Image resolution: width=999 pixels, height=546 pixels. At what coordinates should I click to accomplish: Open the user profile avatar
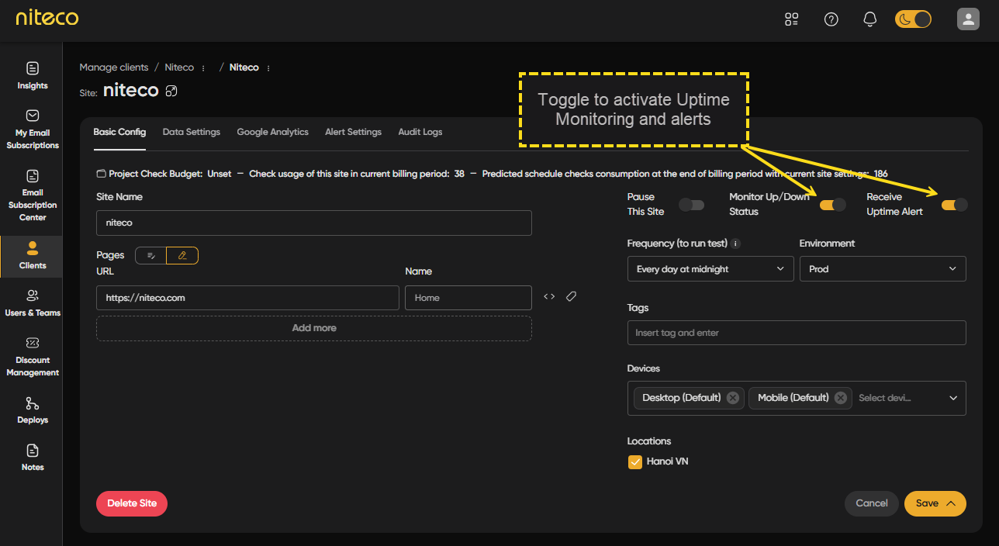(967, 19)
